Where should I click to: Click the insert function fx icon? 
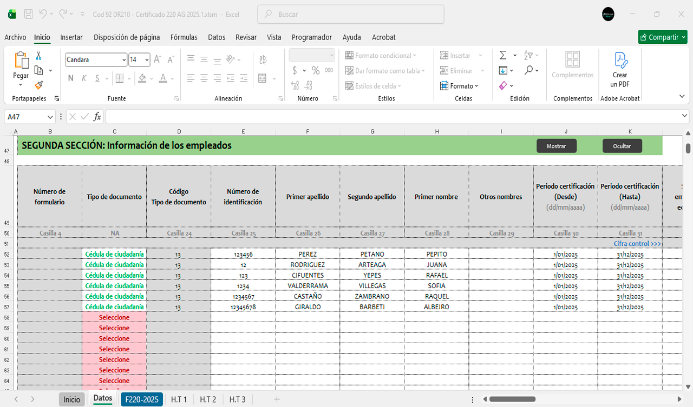(x=97, y=117)
